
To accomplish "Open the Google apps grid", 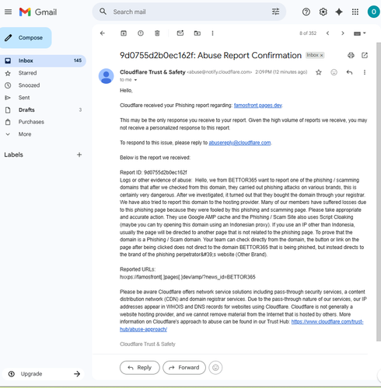I will pos(355,12).
